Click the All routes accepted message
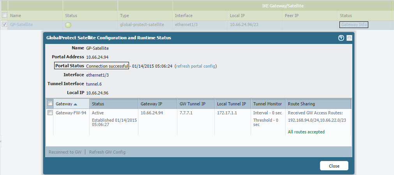 pyautogui.click(x=306, y=131)
